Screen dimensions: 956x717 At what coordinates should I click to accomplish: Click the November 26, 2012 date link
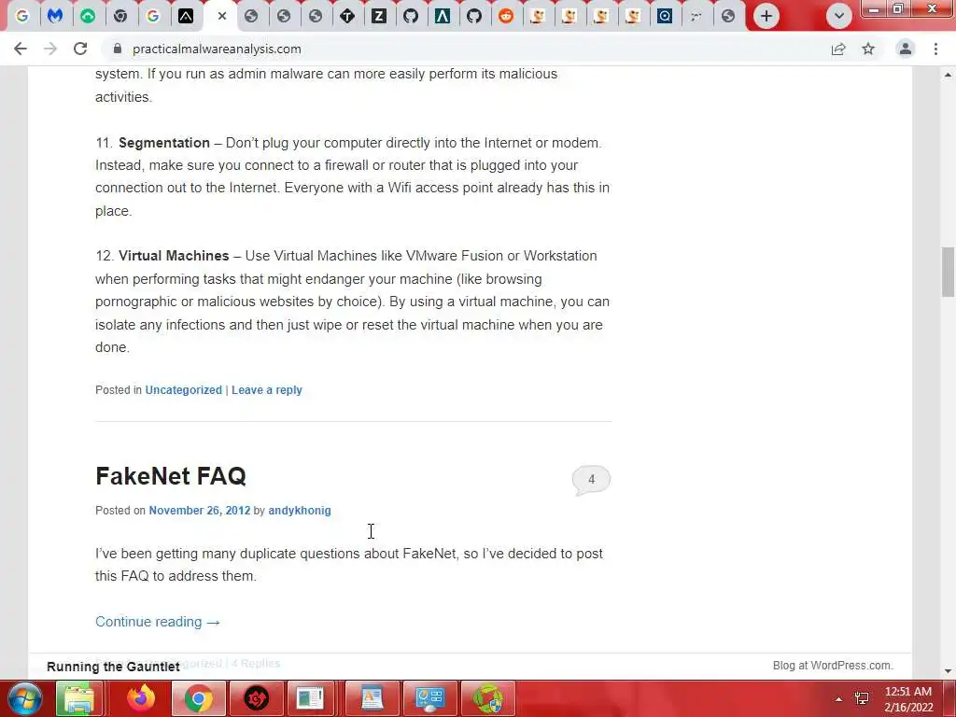[200, 511]
